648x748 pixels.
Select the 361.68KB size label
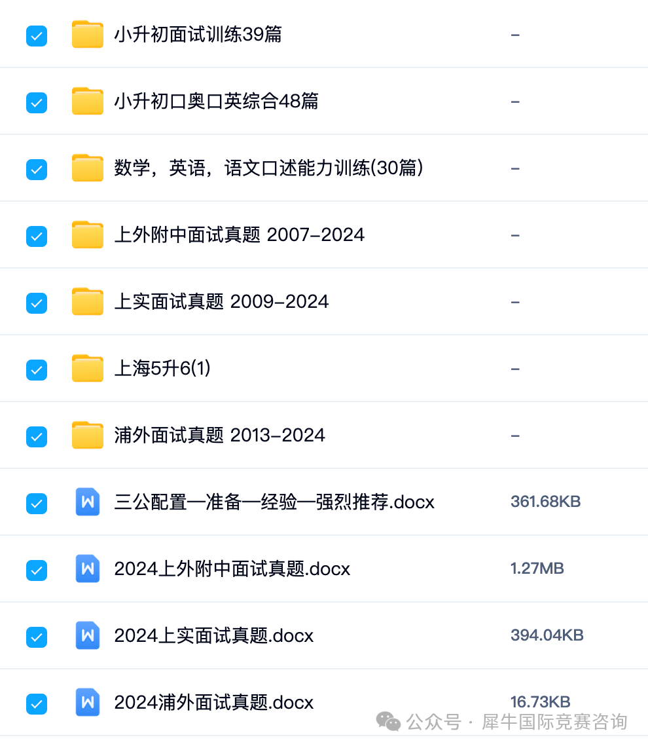[546, 502]
